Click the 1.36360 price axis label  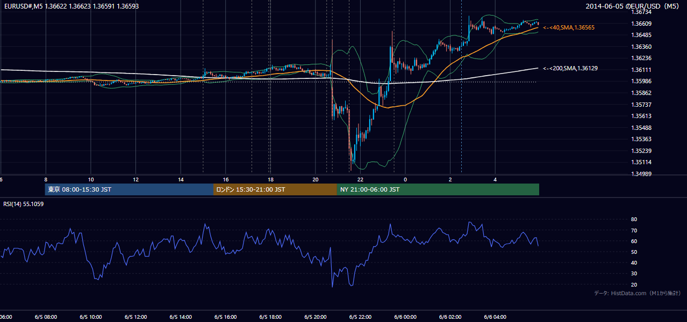coord(641,47)
